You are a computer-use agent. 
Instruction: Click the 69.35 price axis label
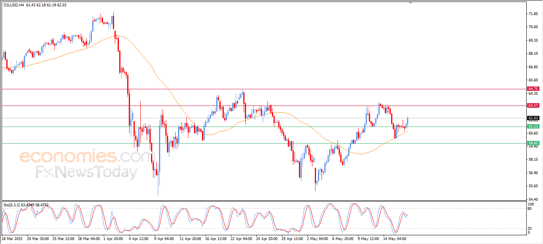[x=533, y=40]
